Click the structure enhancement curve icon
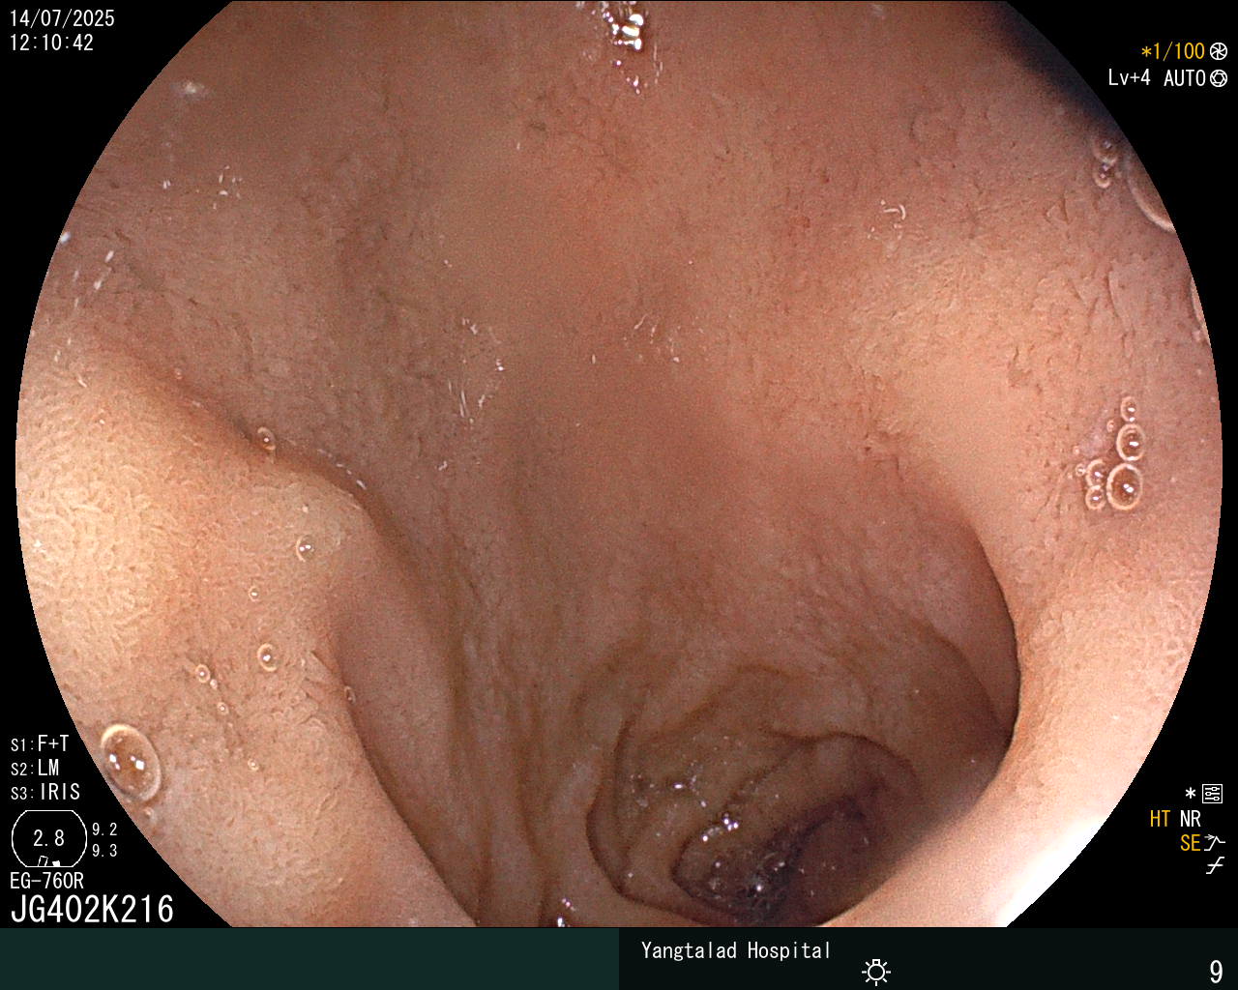Screen dimensions: 1238x990 coord(1215,842)
